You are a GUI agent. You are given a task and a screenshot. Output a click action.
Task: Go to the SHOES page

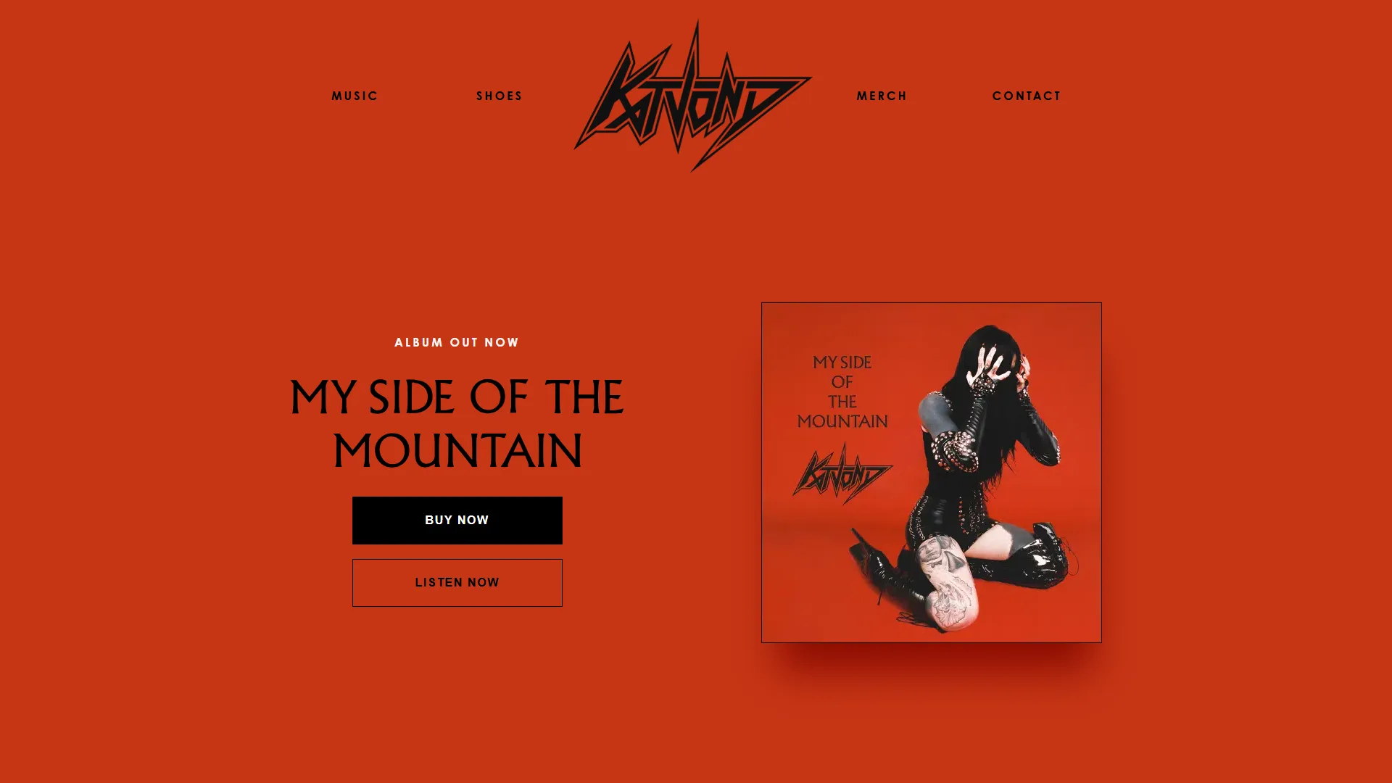(x=500, y=96)
